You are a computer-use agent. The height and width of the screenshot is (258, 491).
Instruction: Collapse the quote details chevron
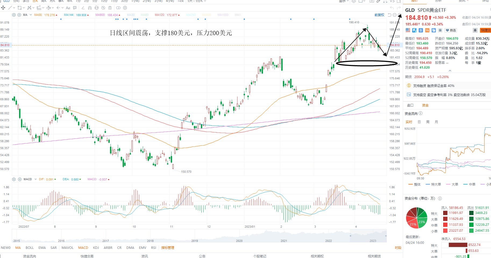(x=450, y=71)
